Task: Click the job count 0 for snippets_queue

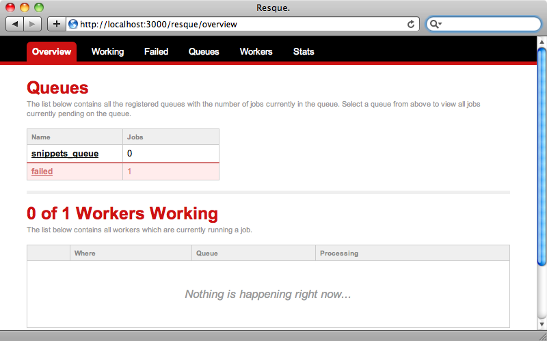Action: tap(129, 153)
